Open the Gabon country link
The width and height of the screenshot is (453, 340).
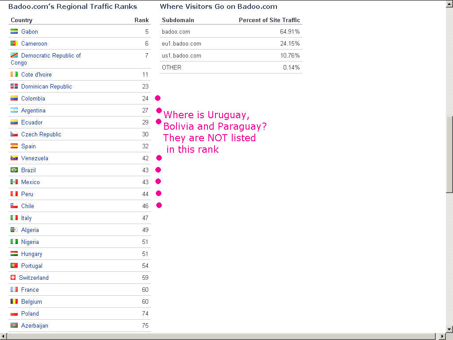click(x=30, y=31)
